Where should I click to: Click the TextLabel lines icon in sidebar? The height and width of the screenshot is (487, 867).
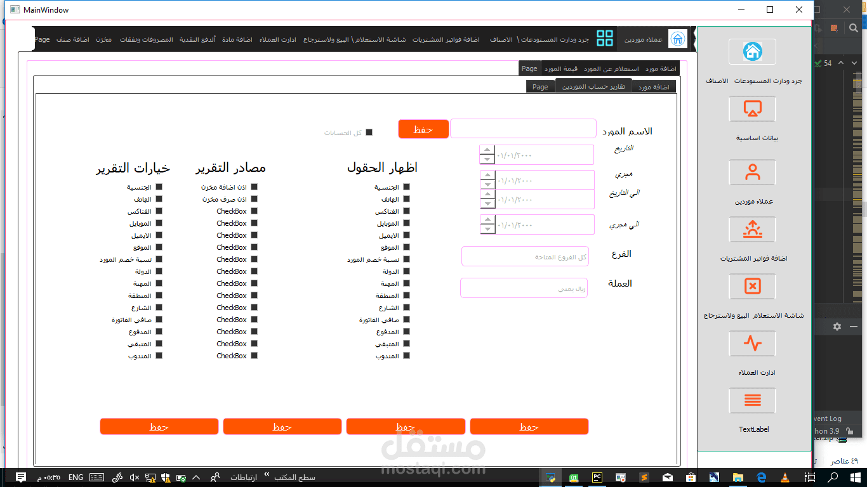(752, 400)
